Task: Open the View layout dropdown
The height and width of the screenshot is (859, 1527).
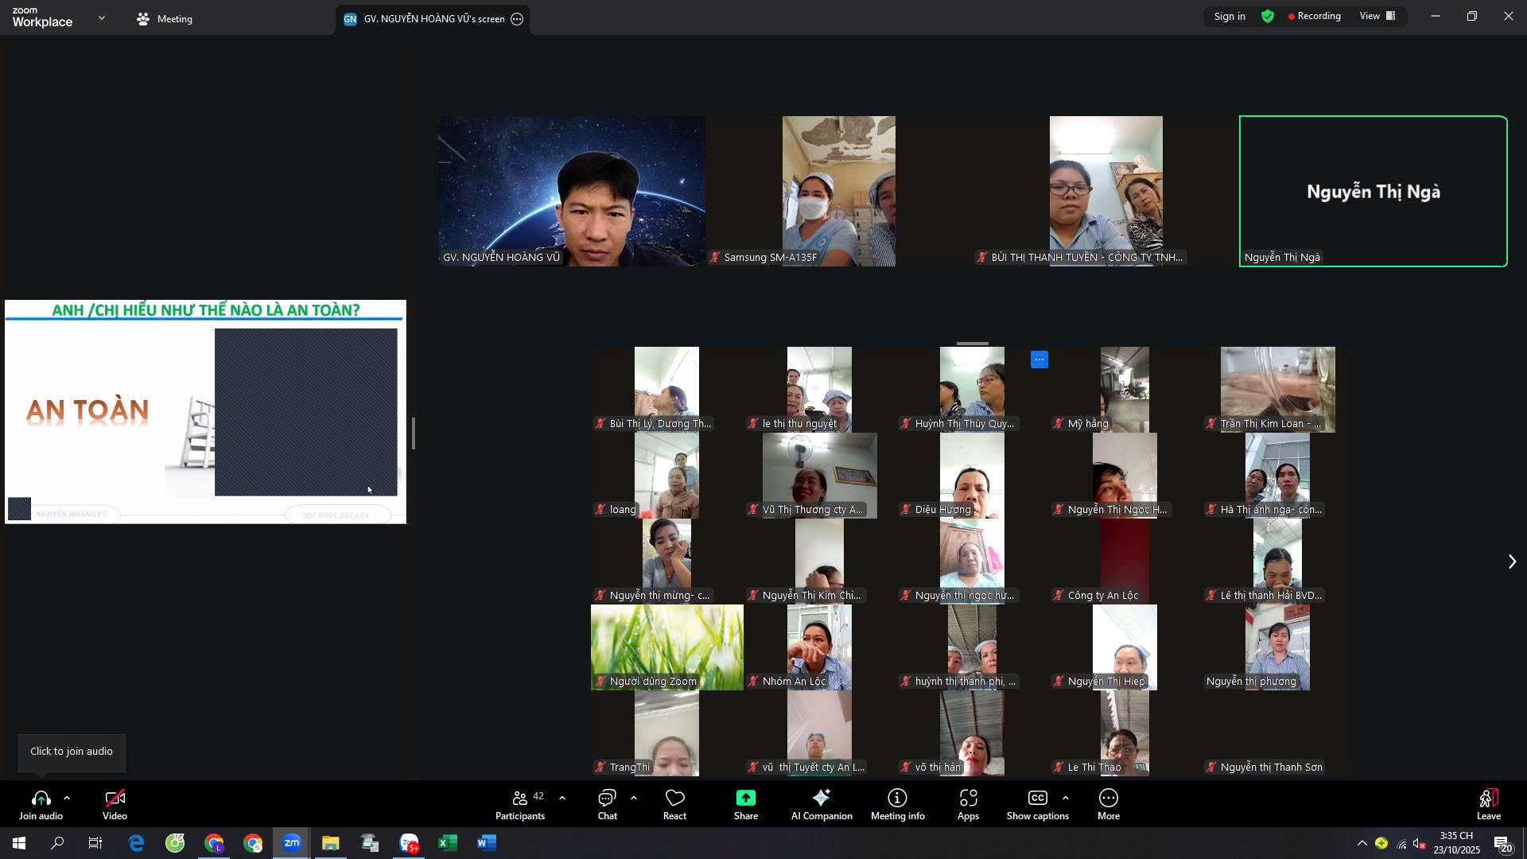Action: pyautogui.click(x=1378, y=16)
